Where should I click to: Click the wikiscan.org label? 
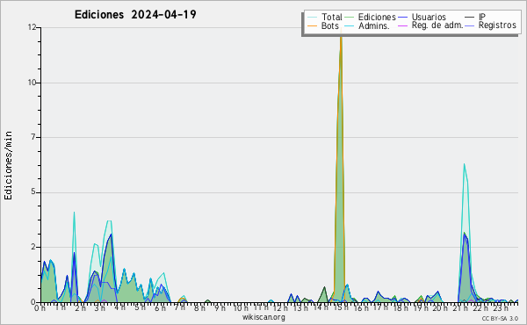(263, 317)
